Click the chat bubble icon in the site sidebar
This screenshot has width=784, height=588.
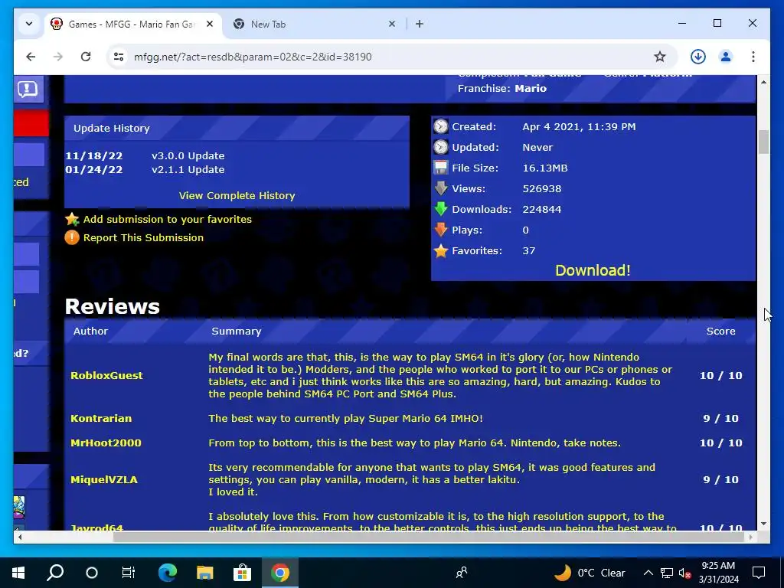pos(28,89)
